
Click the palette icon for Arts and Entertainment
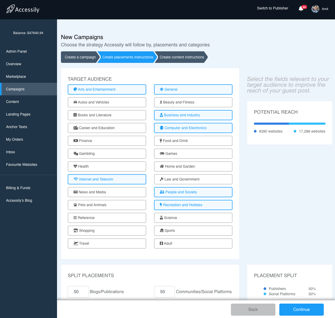click(x=75, y=89)
